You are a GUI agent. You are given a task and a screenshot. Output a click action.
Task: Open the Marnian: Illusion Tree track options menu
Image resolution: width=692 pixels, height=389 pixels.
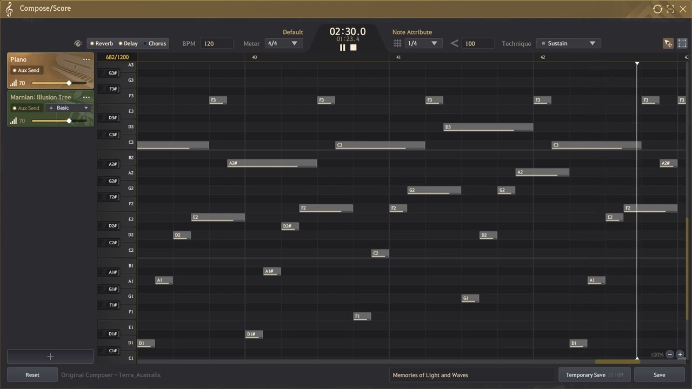(x=86, y=97)
